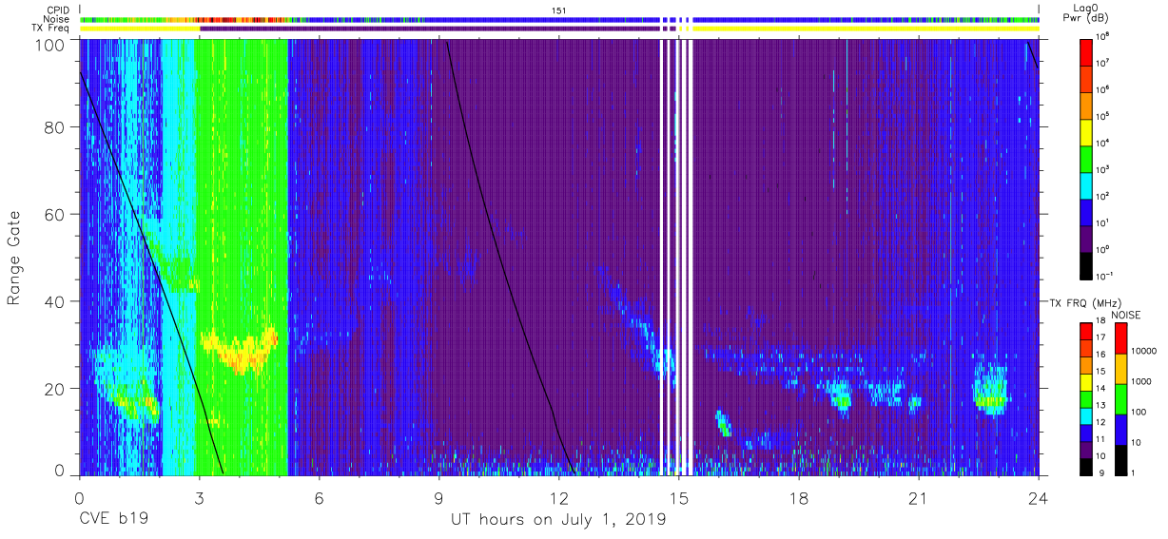Click the CVE b19 radar beam label
The height and width of the screenshot is (539, 1168).
pyautogui.click(x=113, y=520)
